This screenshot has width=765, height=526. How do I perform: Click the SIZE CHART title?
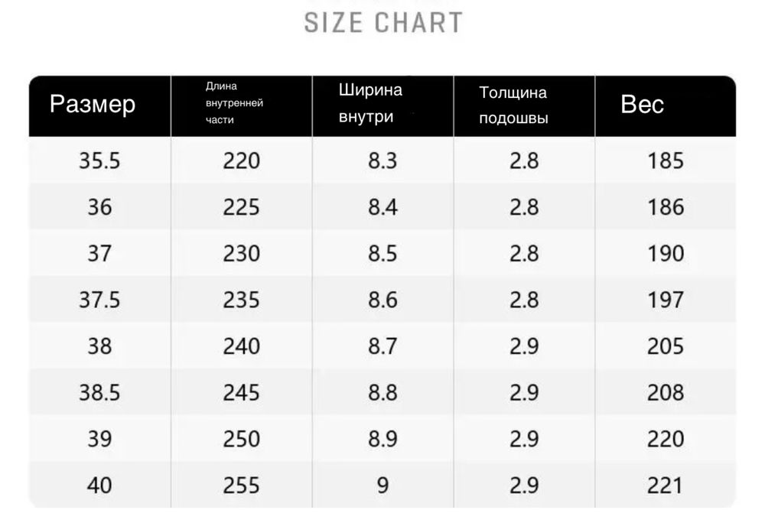coord(383,22)
